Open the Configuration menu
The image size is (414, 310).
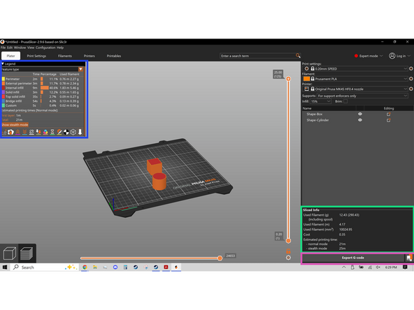pos(45,47)
